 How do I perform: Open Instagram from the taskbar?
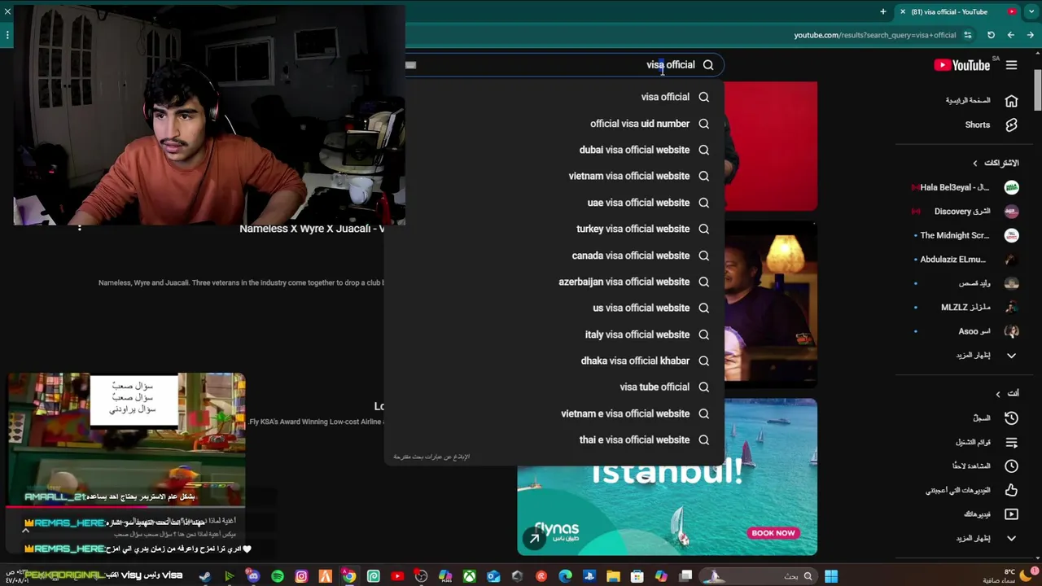coord(301,576)
